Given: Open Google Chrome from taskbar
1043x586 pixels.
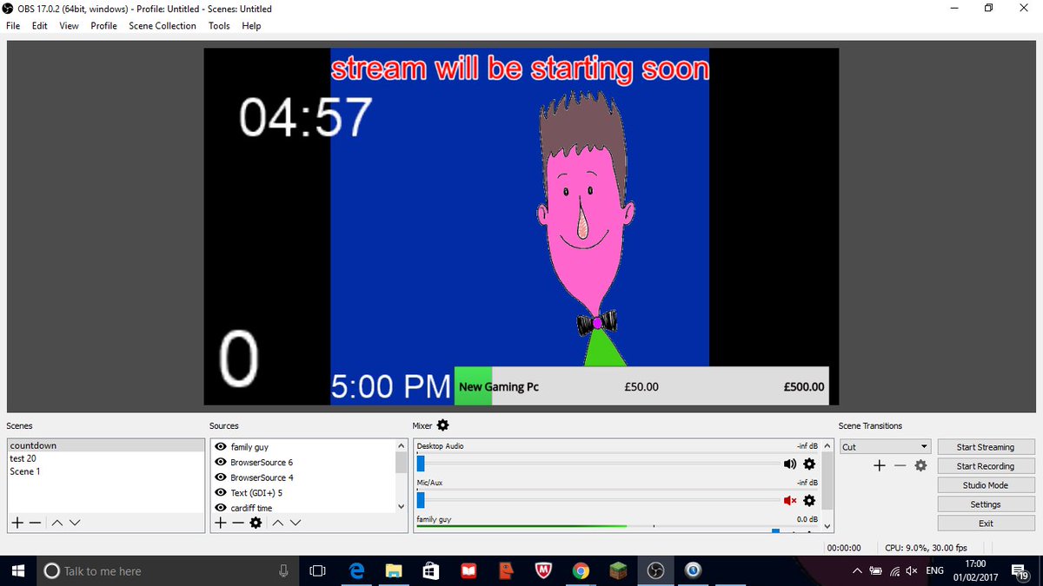Looking at the screenshot, I should pos(581,570).
